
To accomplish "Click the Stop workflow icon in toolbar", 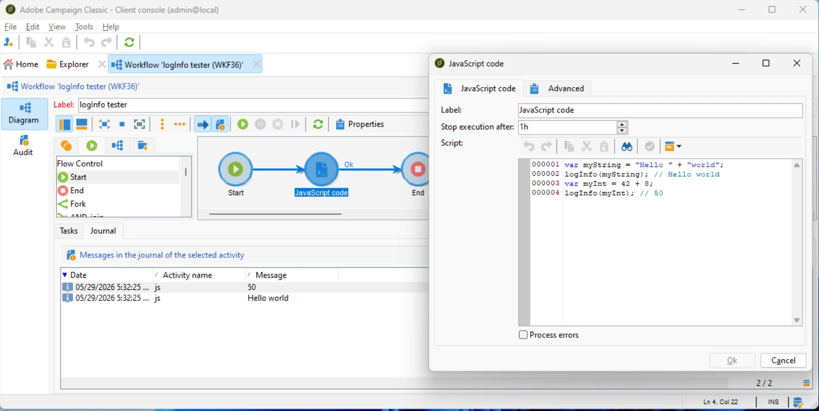I will point(278,124).
